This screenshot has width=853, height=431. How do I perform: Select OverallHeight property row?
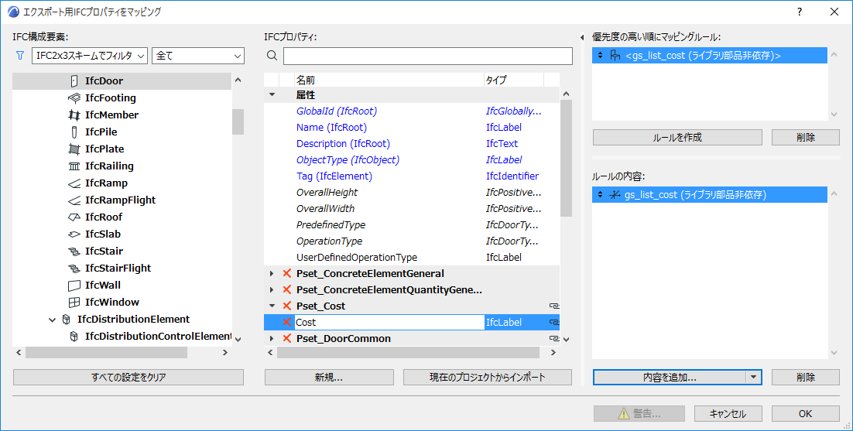click(x=412, y=193)
